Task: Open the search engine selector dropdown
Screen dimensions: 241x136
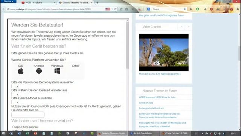Action: [x=149, y=9]
